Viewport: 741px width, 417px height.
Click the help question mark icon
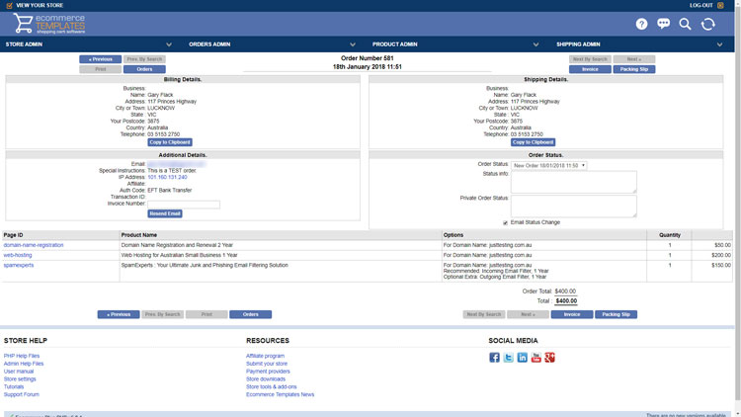[x=641, y=24]
